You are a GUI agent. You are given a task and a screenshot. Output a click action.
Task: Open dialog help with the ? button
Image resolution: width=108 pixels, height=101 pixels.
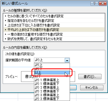click(x=94, y=3)
